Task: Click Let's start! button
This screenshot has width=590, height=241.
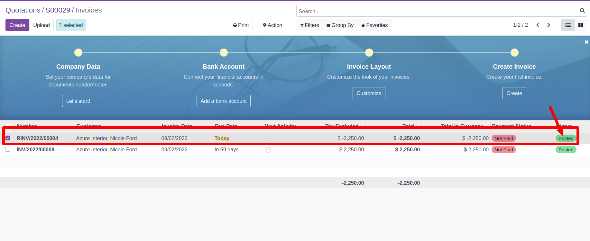Action: coord(78,101)
